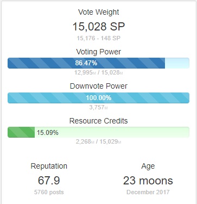The height and width of the screenshot is (204, 197).
Task: Click the December 2017 join date
Action: point(148,192)
